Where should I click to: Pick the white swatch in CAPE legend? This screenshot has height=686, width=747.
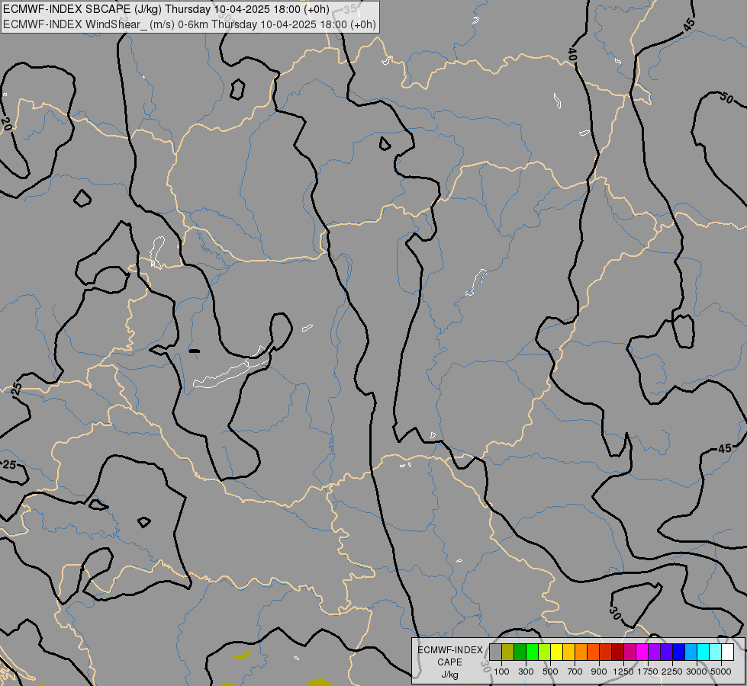coord(727,652)
